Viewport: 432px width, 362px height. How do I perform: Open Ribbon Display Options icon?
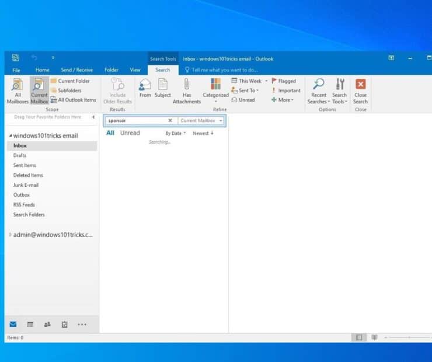point(391,58)
